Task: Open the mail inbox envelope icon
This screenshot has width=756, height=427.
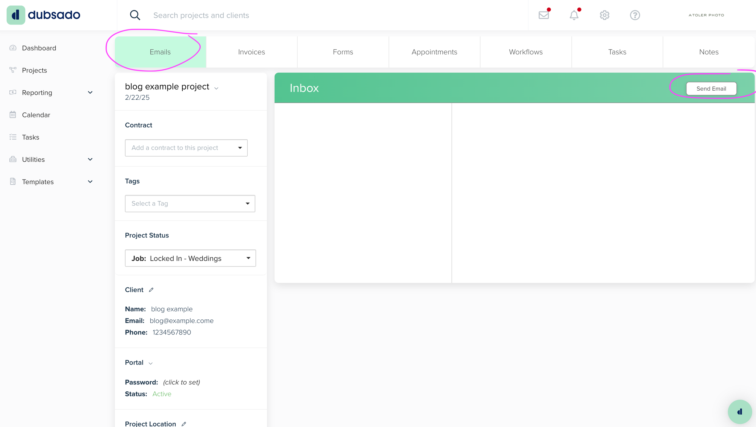Action: (544, 15)
